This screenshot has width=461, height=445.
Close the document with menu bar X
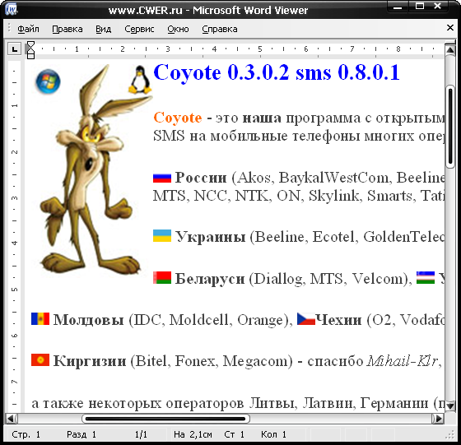click(449, 28)
